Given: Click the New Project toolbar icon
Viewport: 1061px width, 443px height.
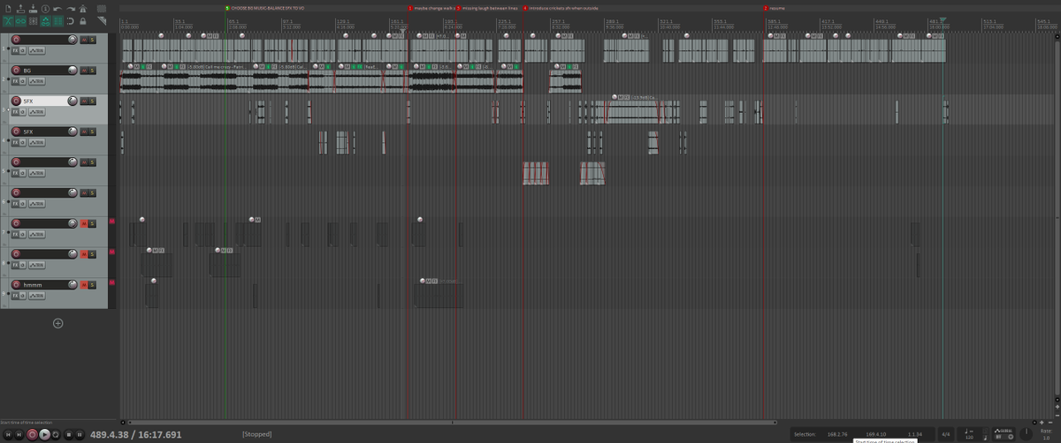Looking at the screenshot, I should (x=8, y=9).
